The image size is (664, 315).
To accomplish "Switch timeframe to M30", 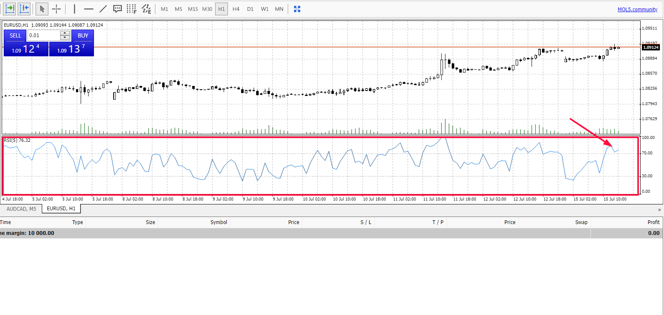I will click(207, 9).
